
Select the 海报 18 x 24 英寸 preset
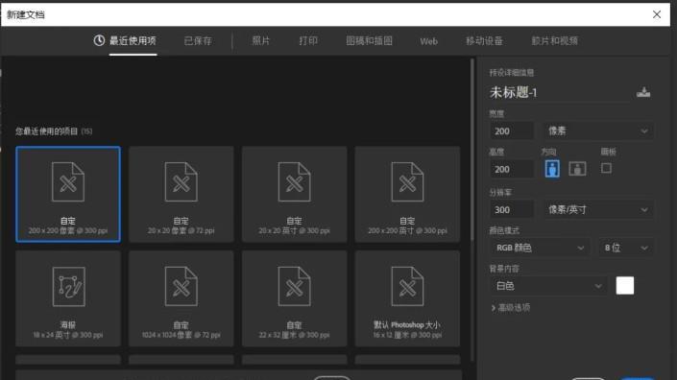pos(68,298)
